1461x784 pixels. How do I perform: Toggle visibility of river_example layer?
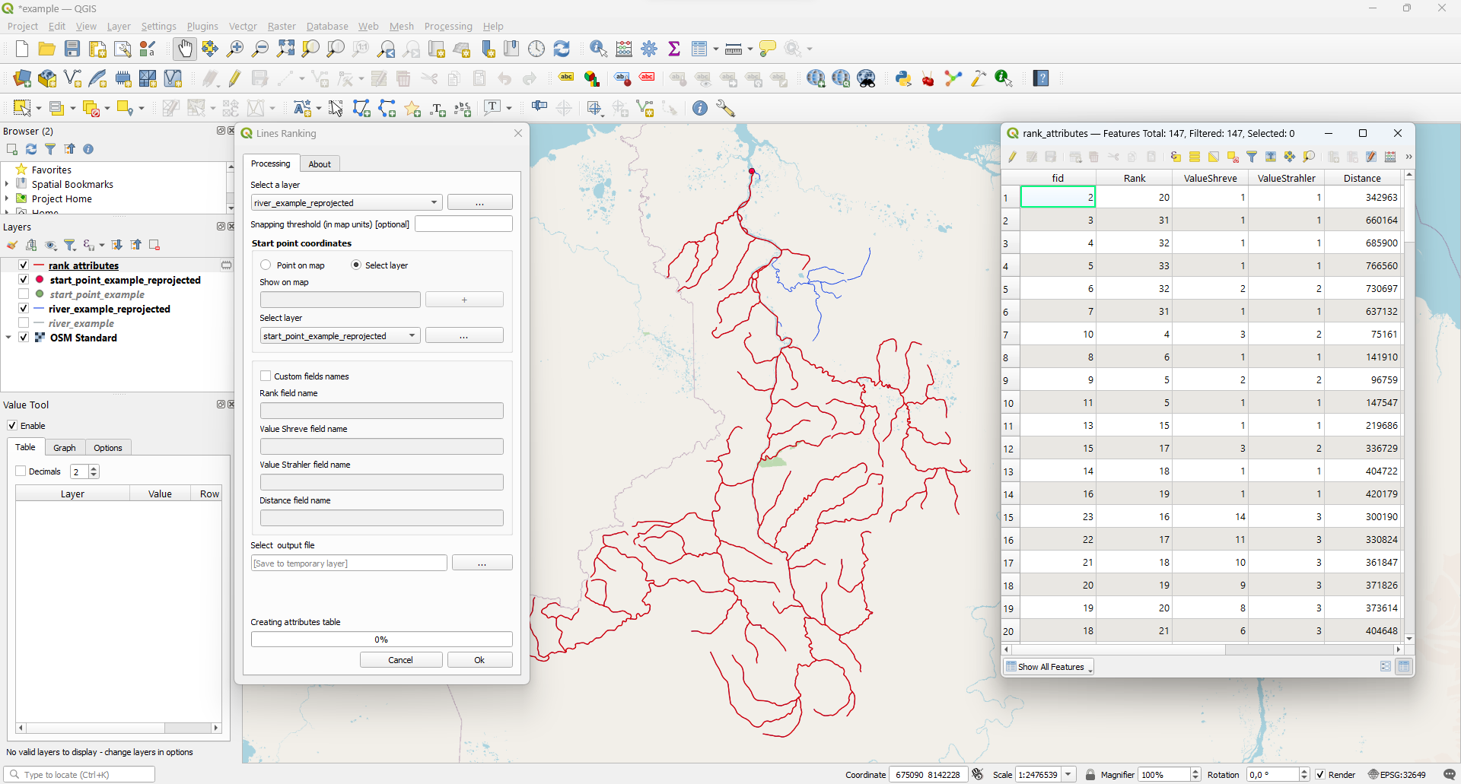click(x=24, y=324)
